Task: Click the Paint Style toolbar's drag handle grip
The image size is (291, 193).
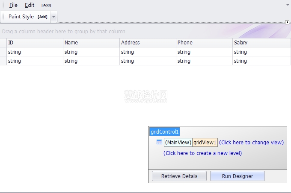Action: [x=3, y=17]
